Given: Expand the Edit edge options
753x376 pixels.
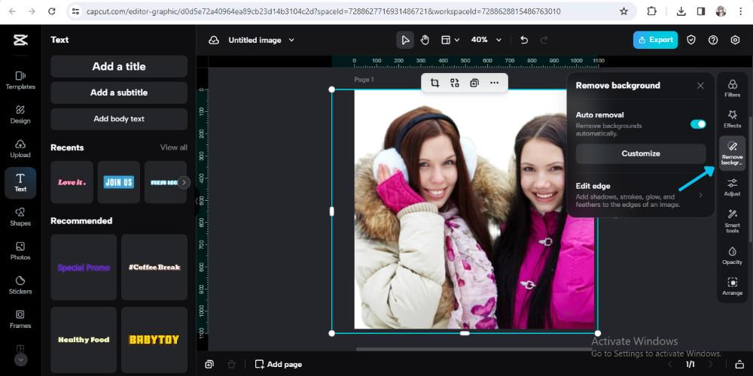Looking at the screenshot, I should click(700, 195).
